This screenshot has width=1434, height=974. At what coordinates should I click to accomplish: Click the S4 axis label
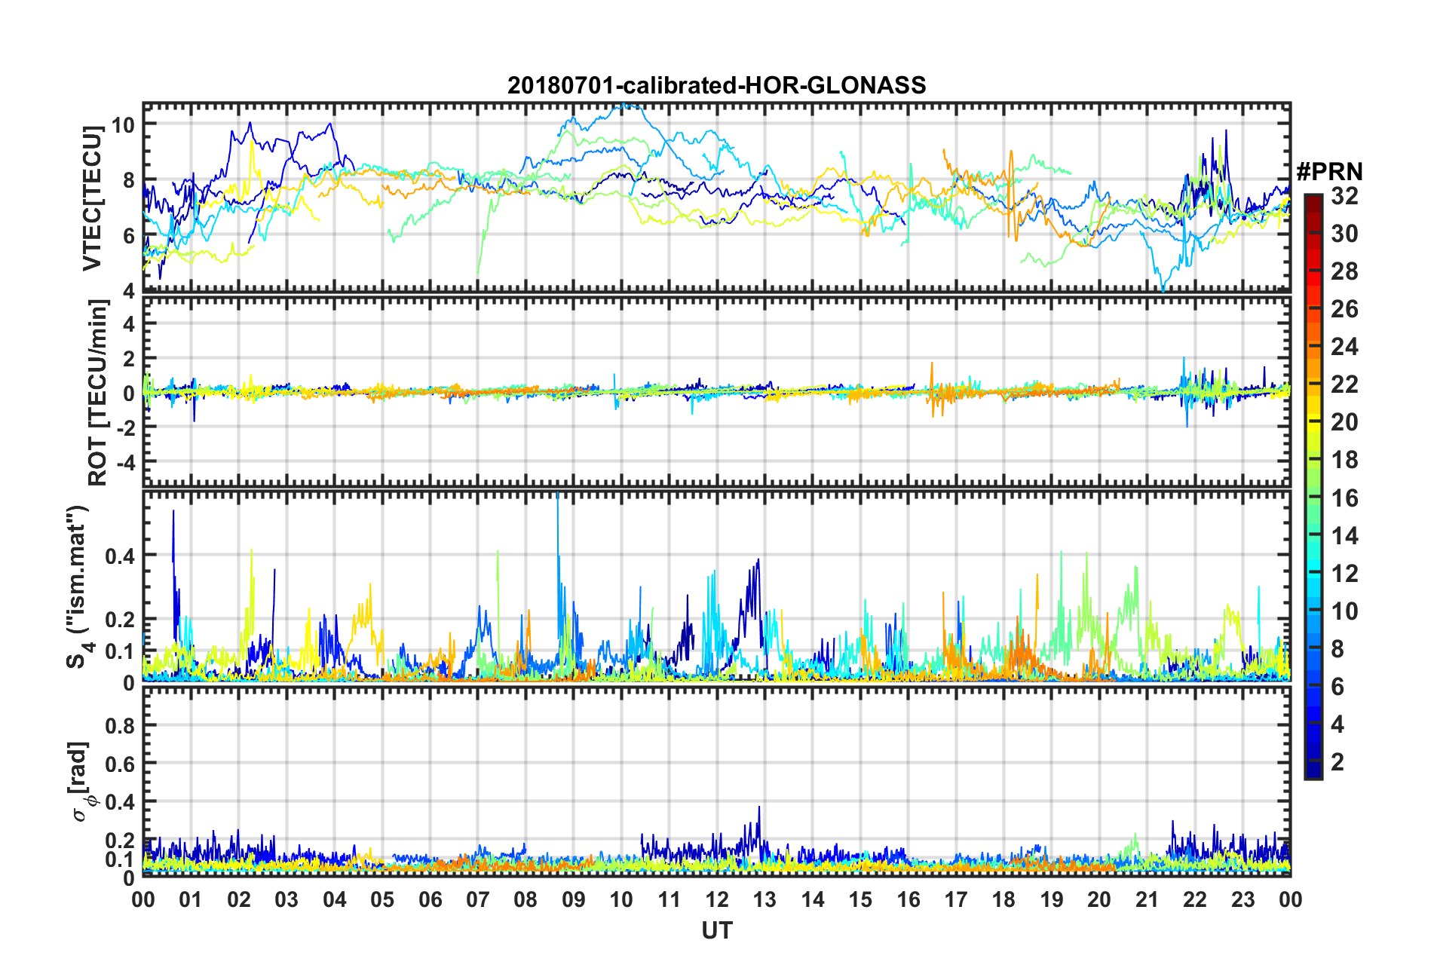tap(76, 587)
